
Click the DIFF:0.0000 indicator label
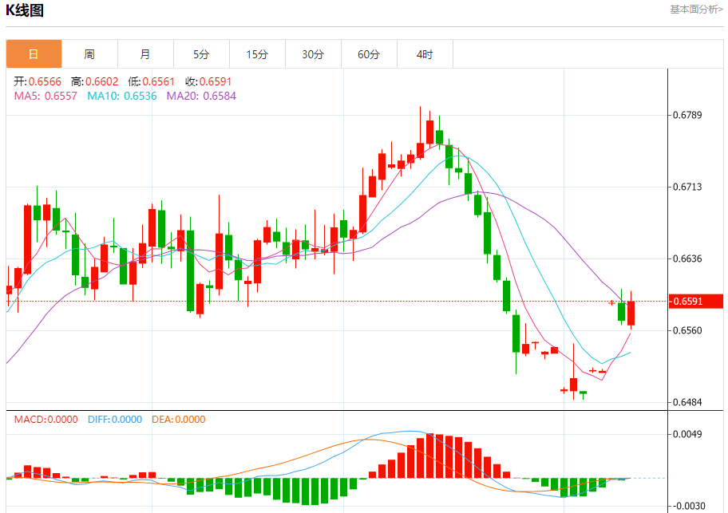point(115,420)
